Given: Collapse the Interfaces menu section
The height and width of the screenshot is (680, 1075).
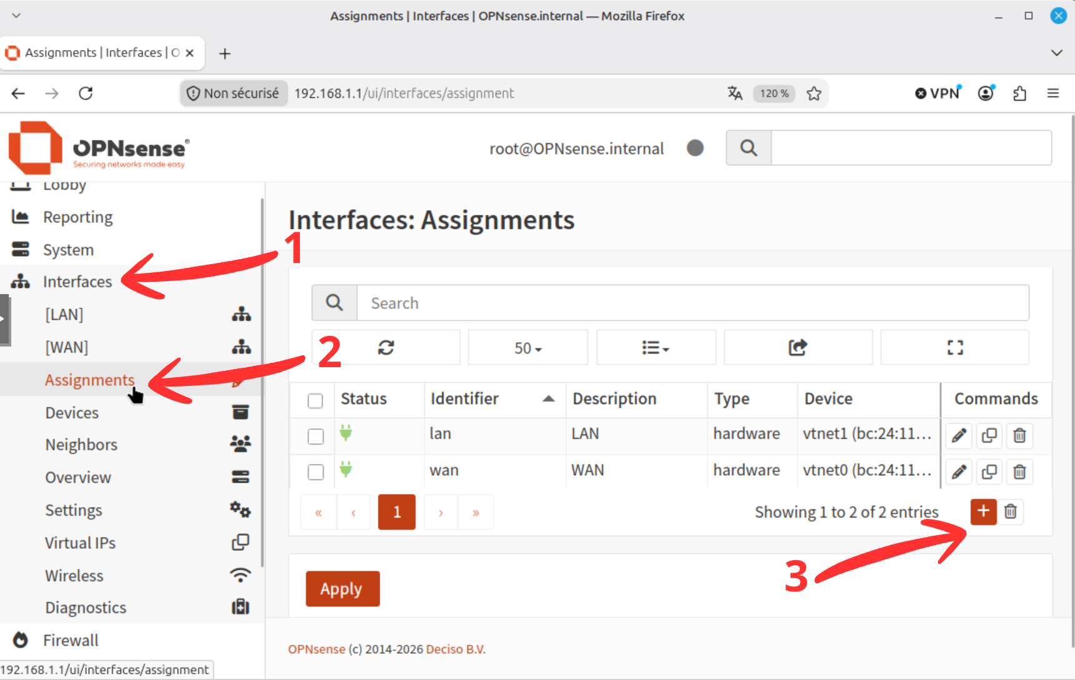Looking at the screenshot, I should coord(77,282).
